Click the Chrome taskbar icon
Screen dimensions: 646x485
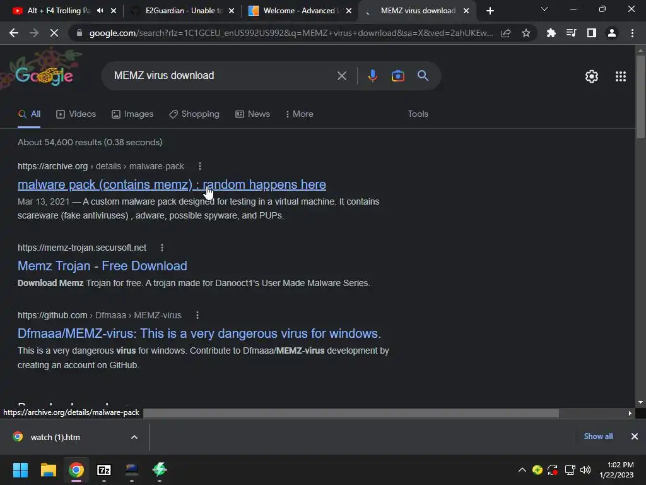[x=76, y=470]
